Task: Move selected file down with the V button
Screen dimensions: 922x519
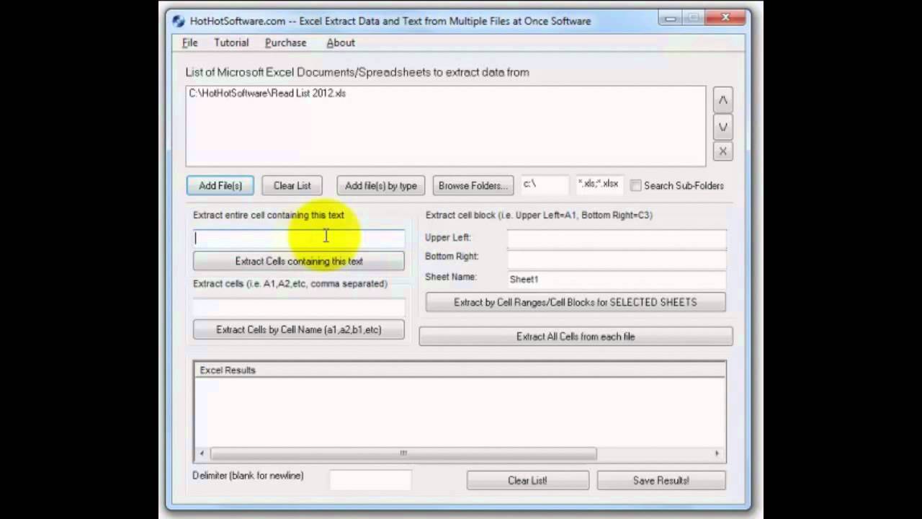Action: [723, 127]
